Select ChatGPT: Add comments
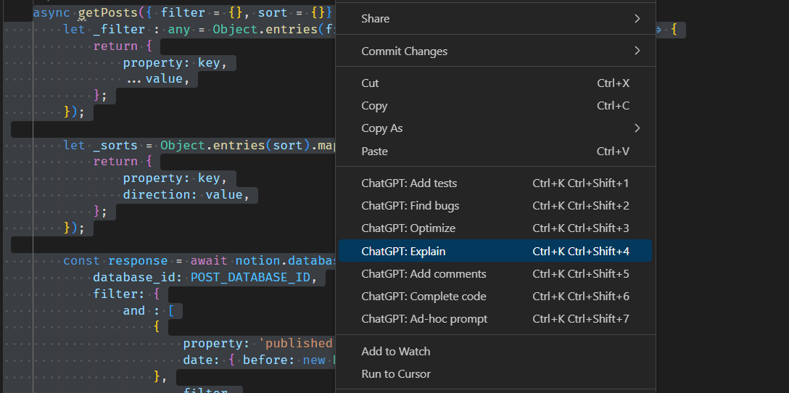Image resolution: width=789 pixels, height=393 pixels. point(495,274)
